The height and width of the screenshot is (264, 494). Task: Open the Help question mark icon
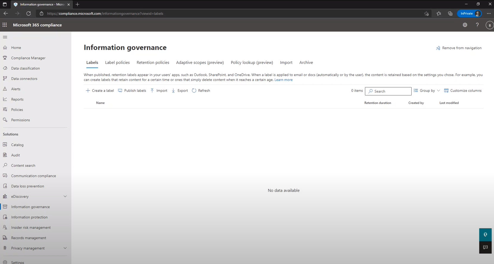tap(477, 25)
